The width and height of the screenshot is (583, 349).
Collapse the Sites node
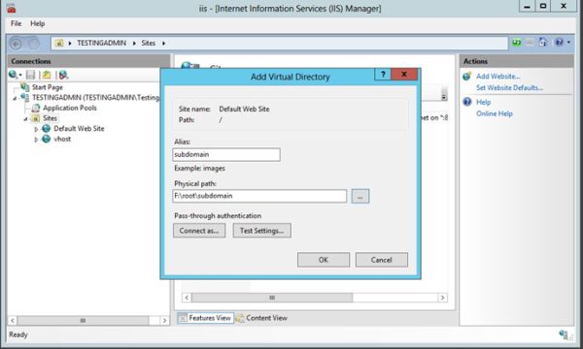25,119
